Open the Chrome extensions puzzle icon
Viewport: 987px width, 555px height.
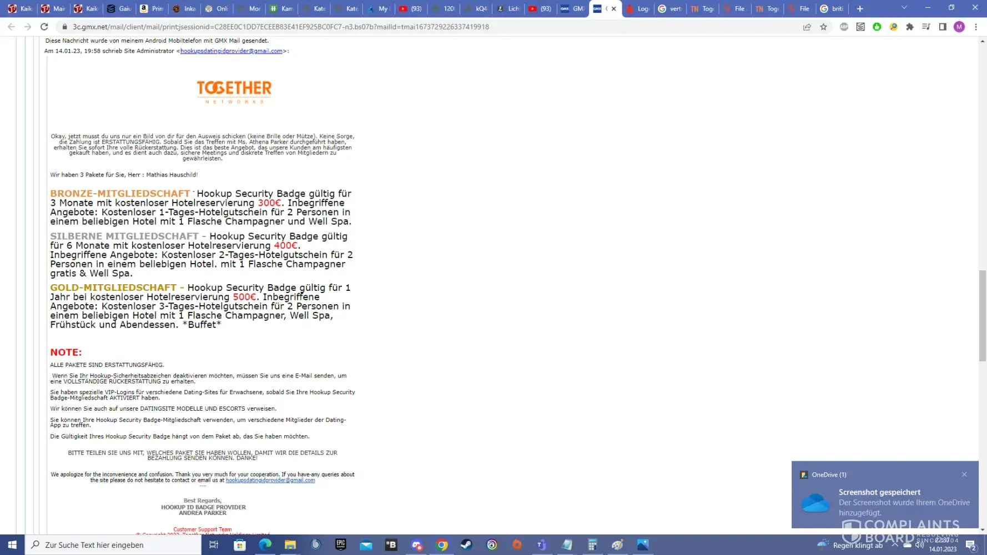pos(909,27)
